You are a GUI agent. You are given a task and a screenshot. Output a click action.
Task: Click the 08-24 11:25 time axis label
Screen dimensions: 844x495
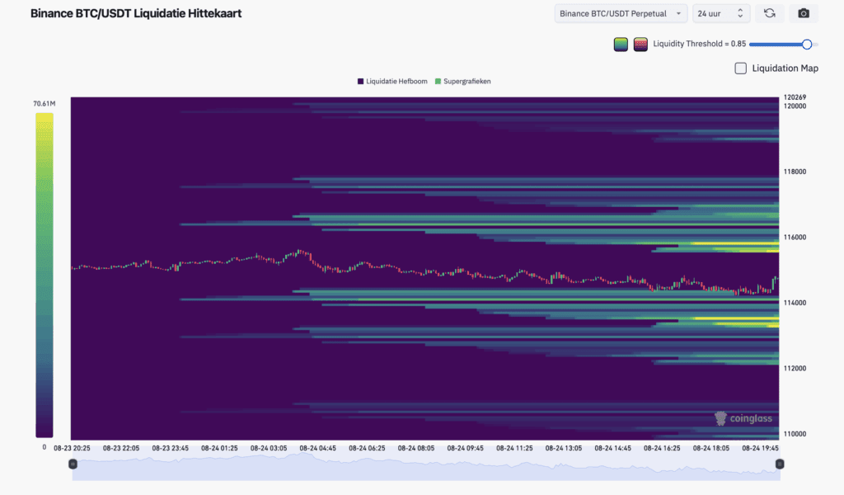[x=517, y=448]
